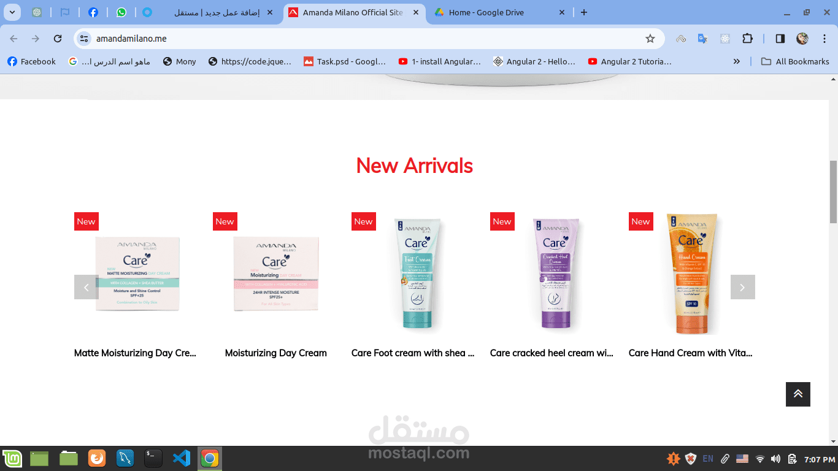Open the Care Hand Cream with Vita... title
Viewport: 838px width, 471px height.
(x=690, y=353)
